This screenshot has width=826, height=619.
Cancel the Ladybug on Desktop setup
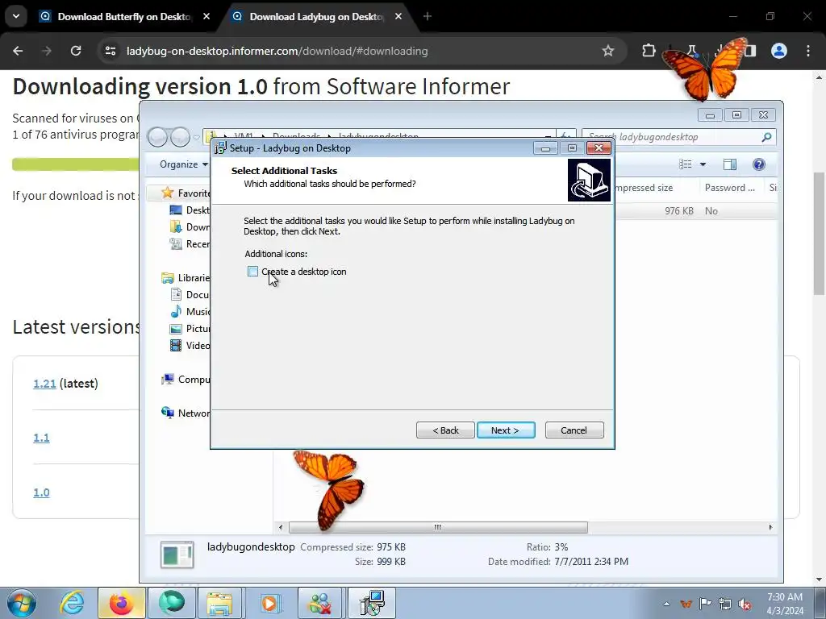coord(574,430)
